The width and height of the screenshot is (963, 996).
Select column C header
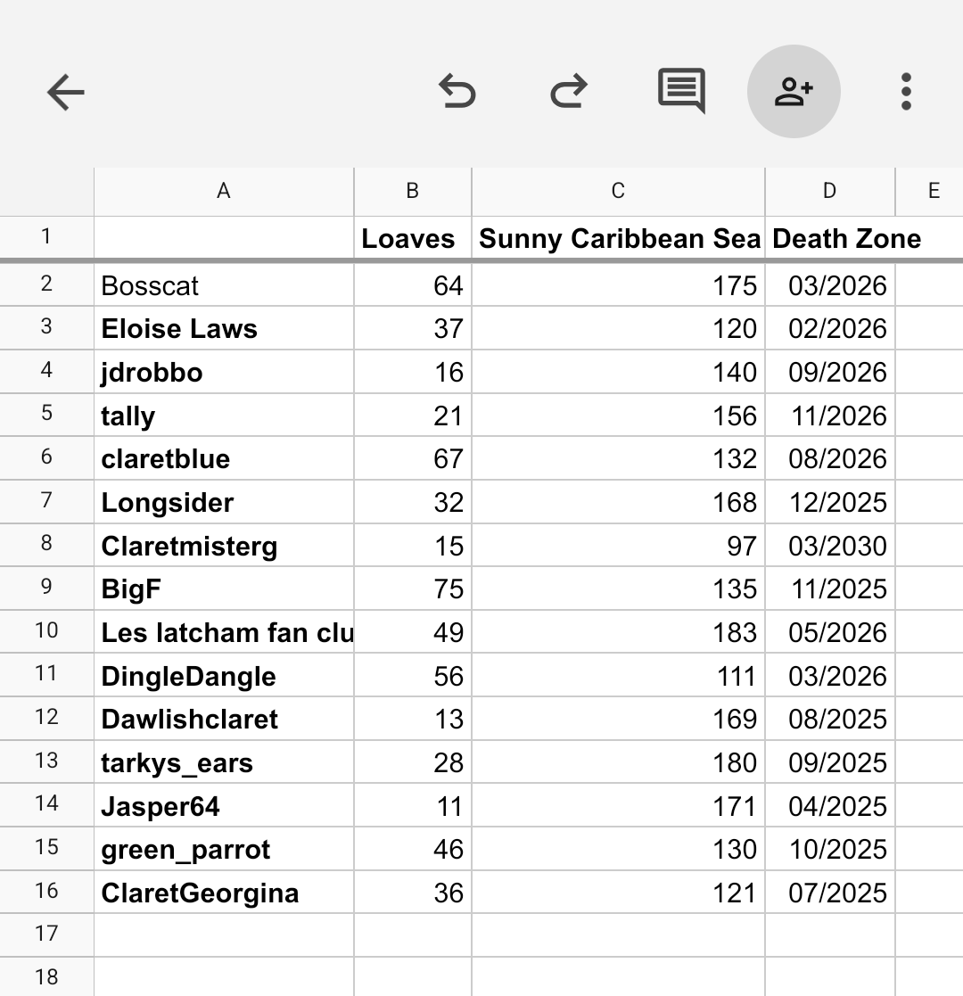pos(618,191)
